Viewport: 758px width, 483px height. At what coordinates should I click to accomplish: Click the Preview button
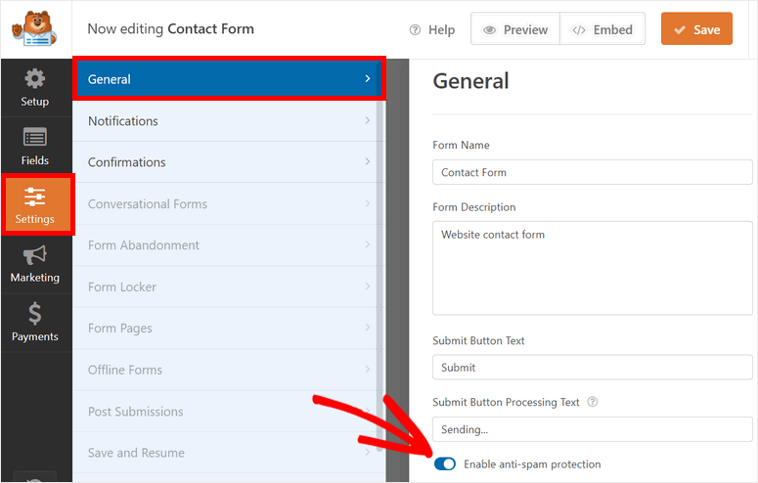(515, 29)
